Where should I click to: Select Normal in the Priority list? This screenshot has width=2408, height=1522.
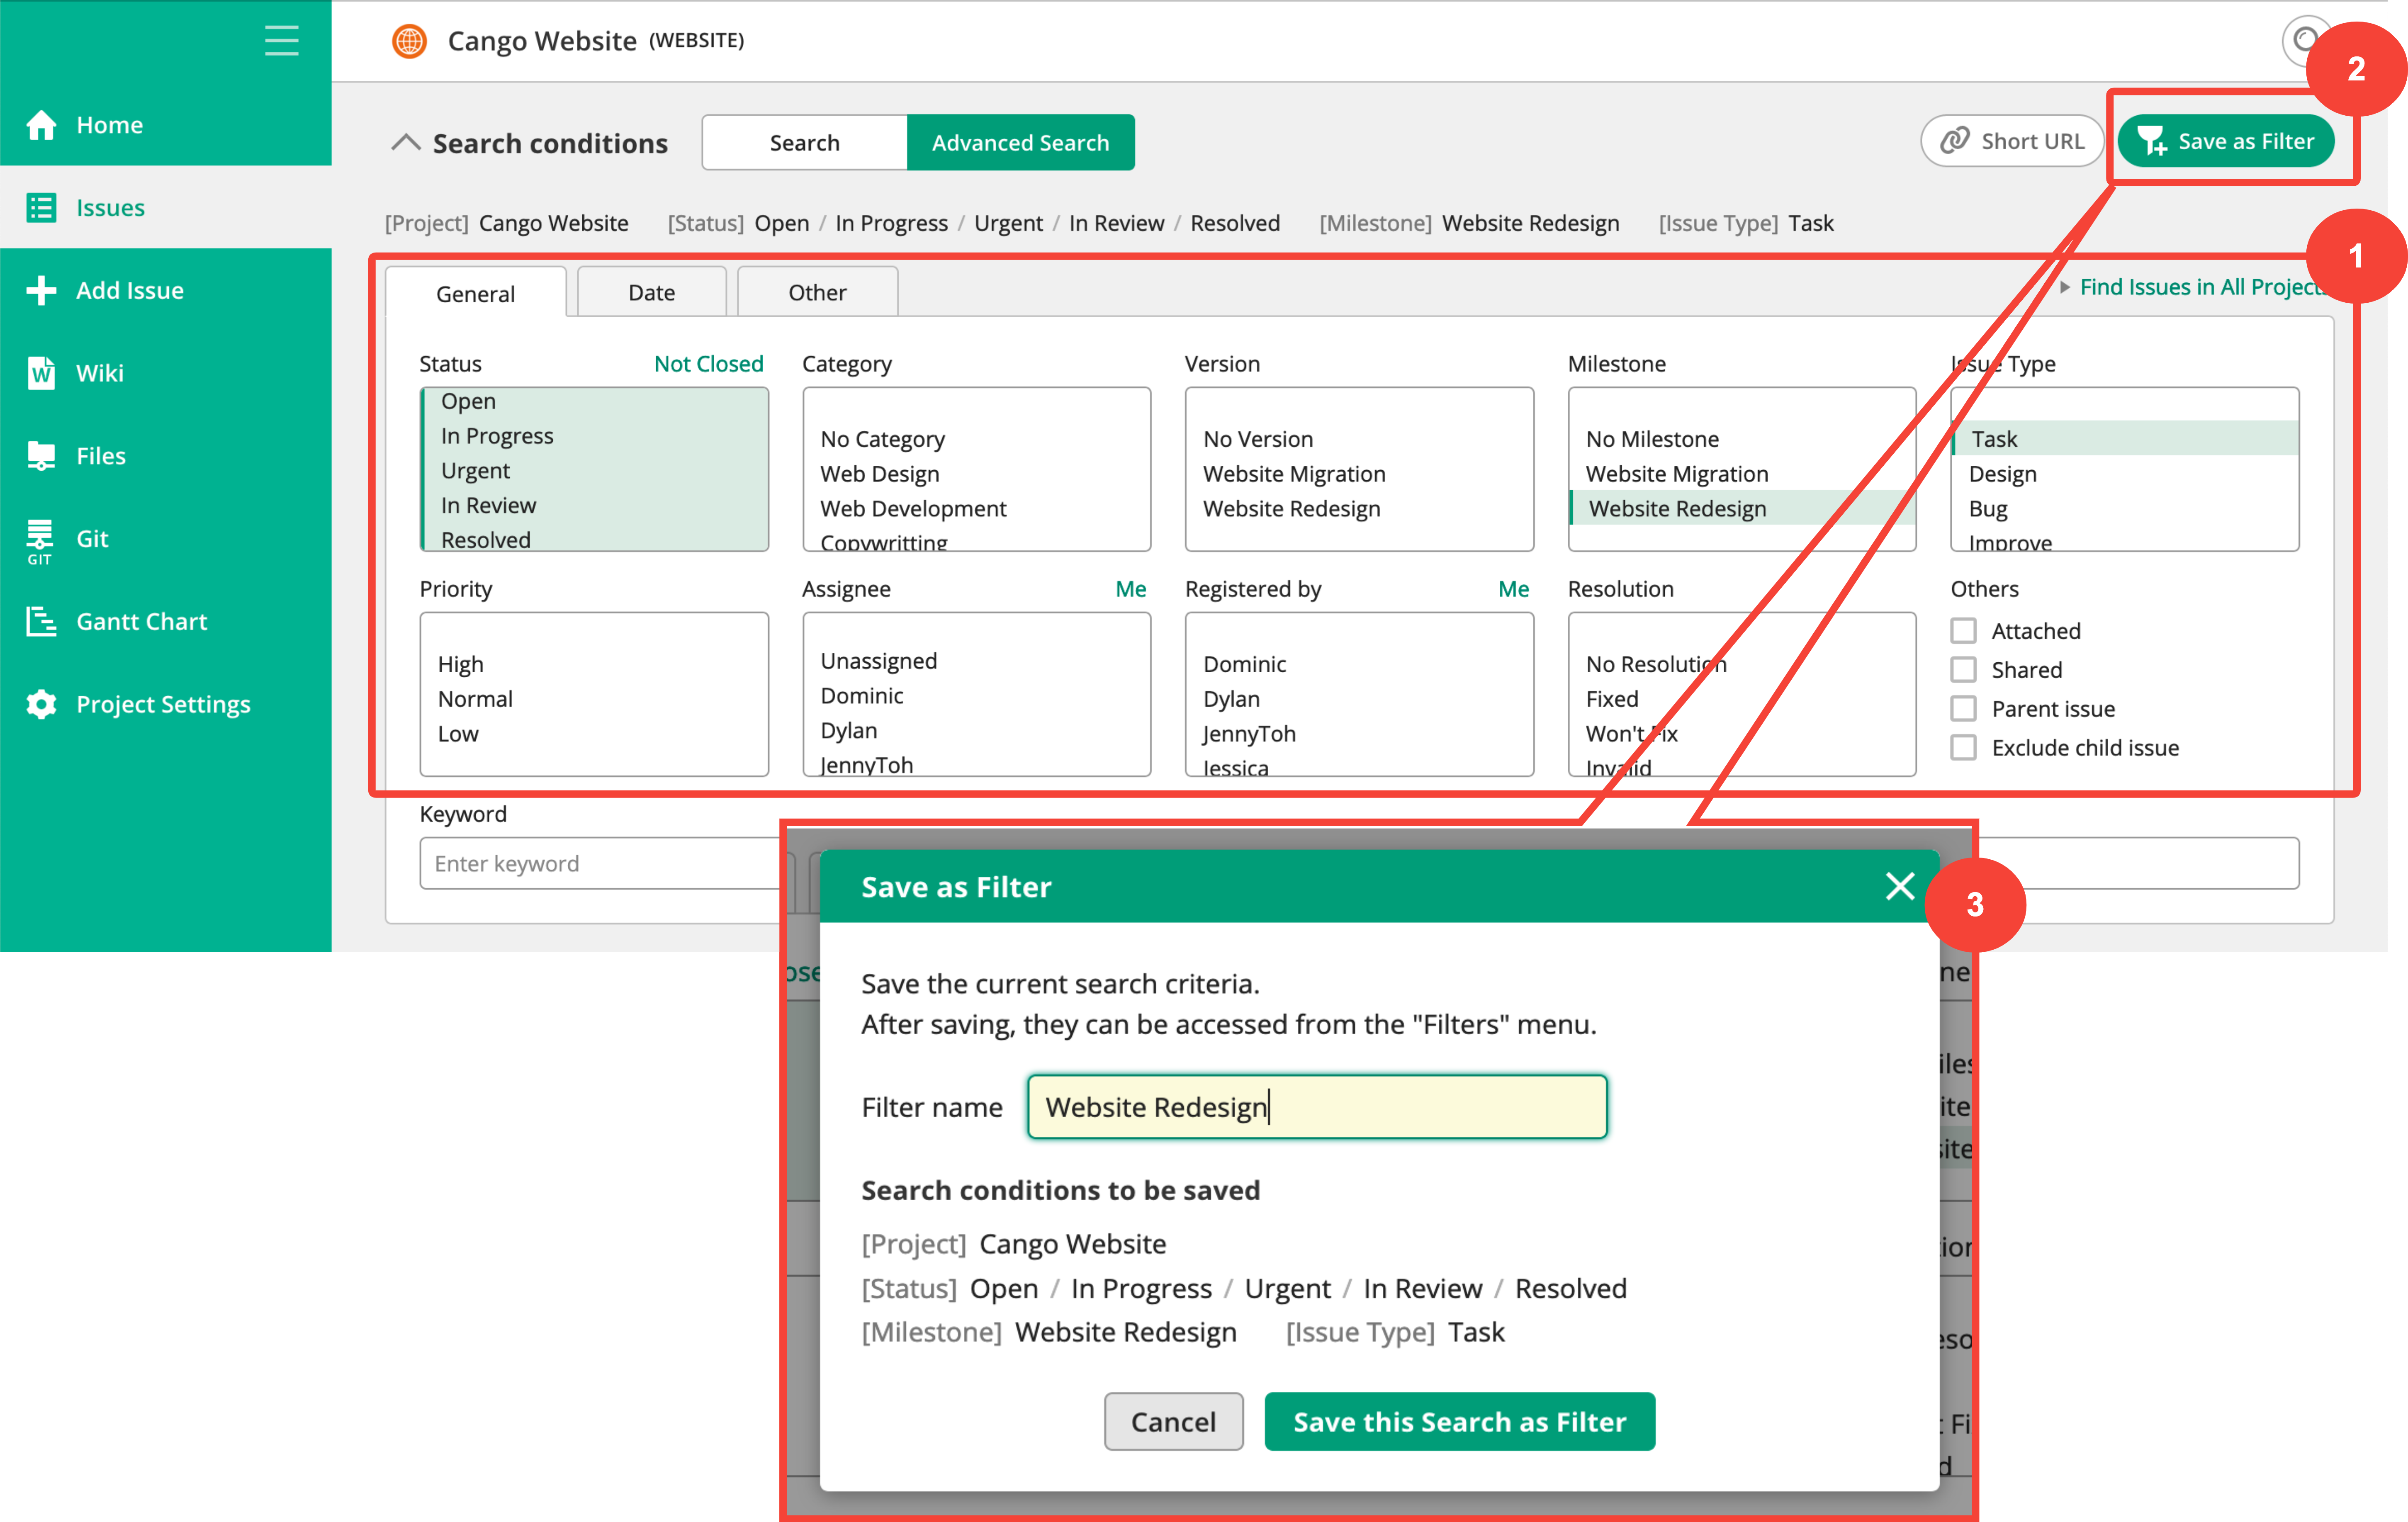coord(596,699)
